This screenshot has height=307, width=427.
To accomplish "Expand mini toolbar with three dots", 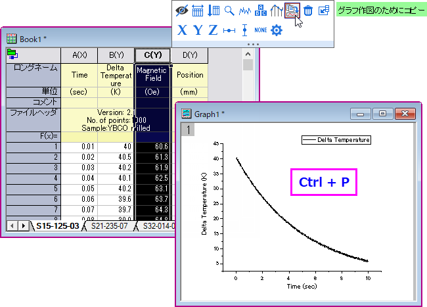I will (253, 44).
